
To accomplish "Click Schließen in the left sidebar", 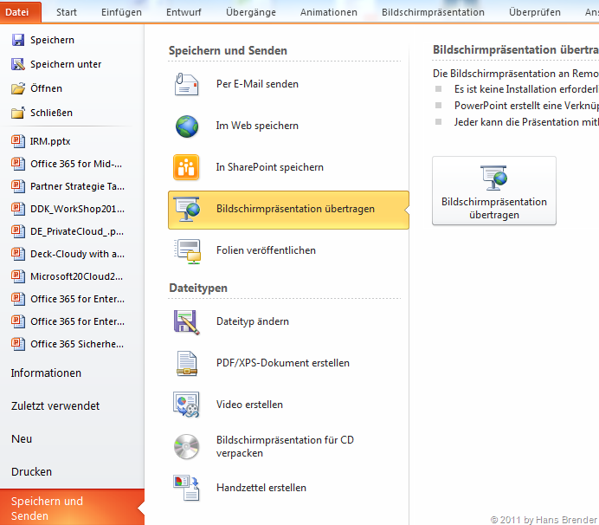I will [51, 113].
